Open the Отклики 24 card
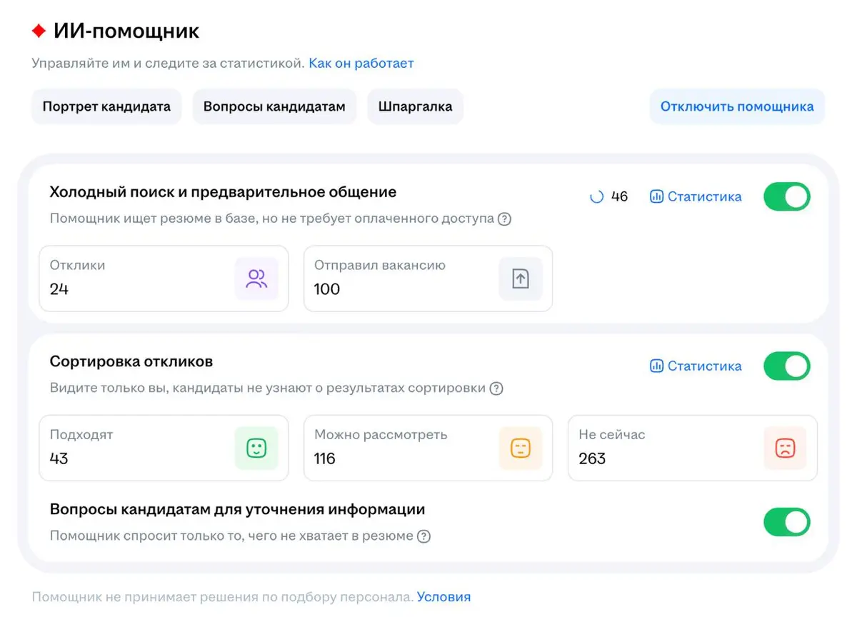 [164, 279]
